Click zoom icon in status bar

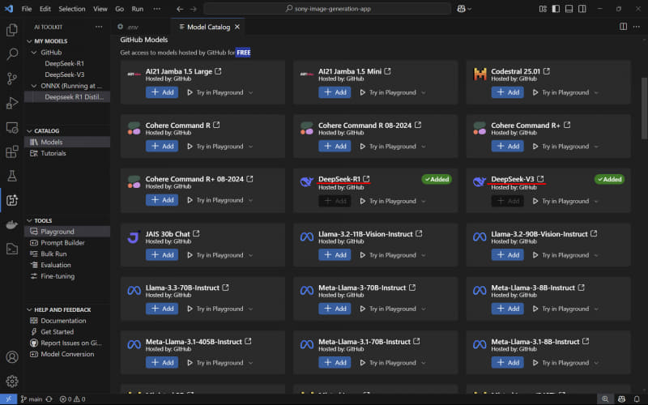[605, 399]
